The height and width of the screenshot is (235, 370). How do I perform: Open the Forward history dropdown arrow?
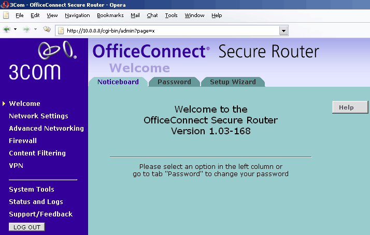pyautogui.click(x=35, y=29)
